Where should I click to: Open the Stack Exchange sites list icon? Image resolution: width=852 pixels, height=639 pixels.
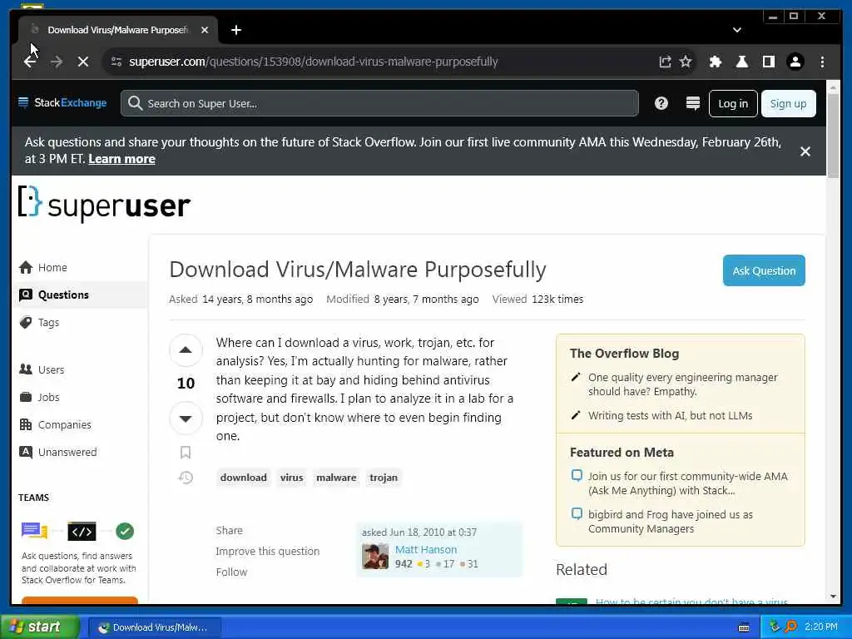[693, 103]
